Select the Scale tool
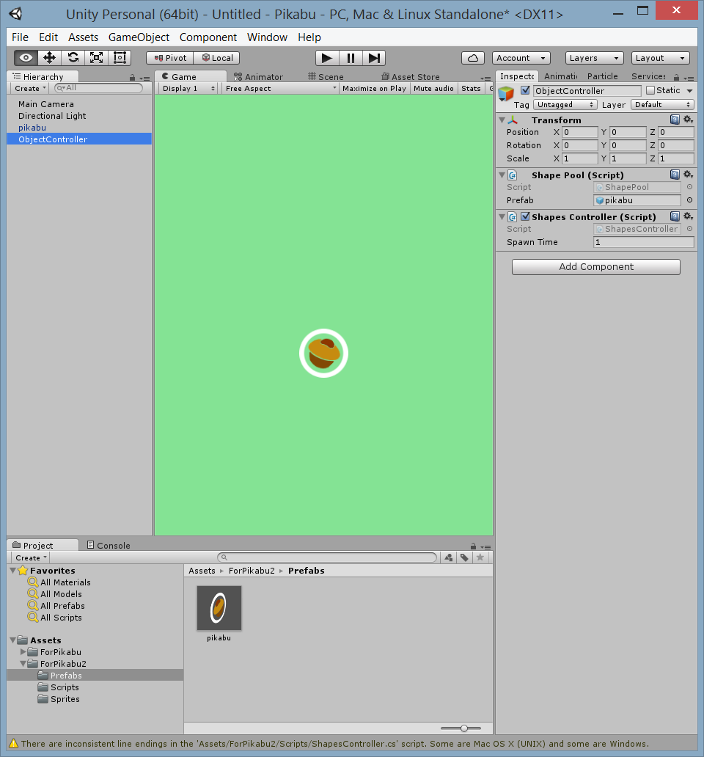704x757 pixels. 96,57
